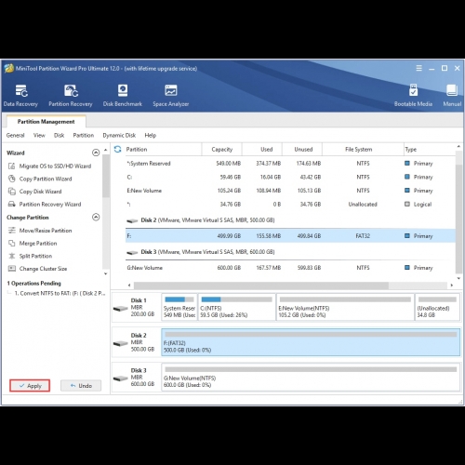Screen dimensions: 465x465
Task: Sort by the Used column header
Action: [262, 150]
